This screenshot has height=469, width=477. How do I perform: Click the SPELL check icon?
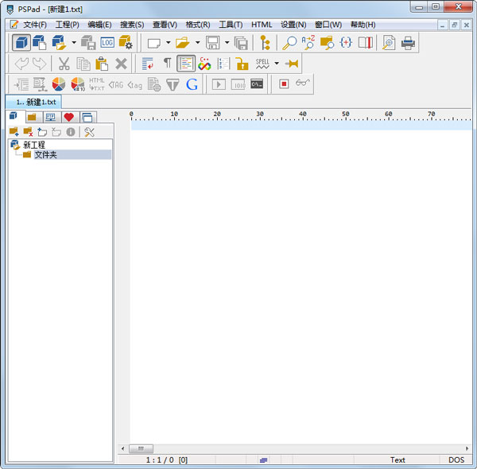point(262,64)
